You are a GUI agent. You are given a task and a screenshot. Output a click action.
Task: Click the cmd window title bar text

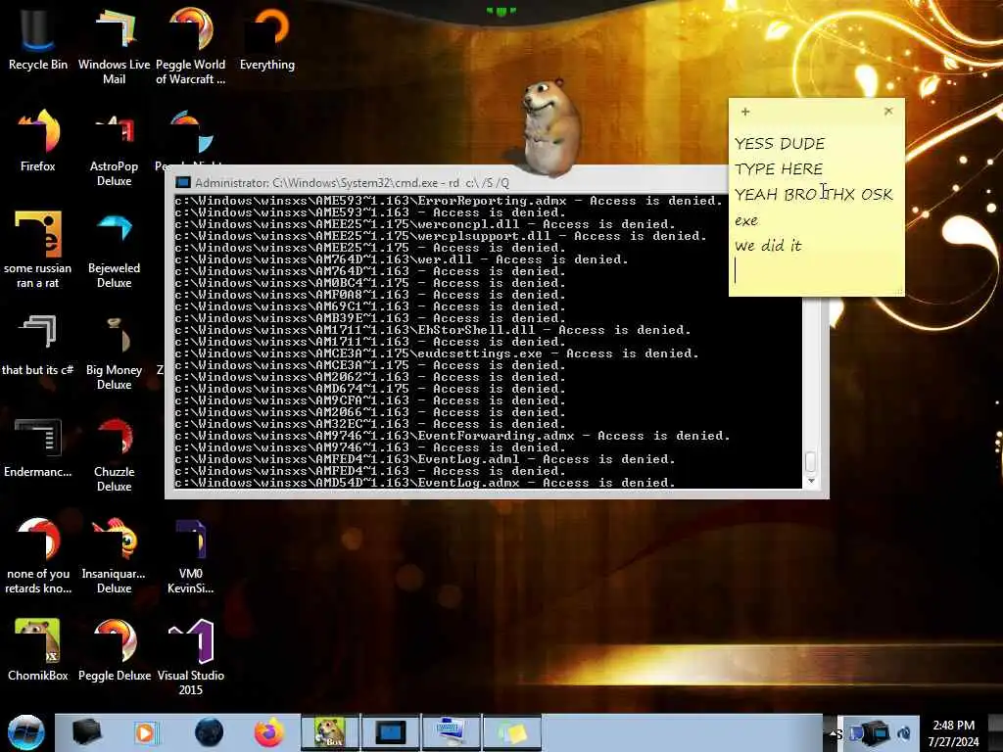point(352,183)
